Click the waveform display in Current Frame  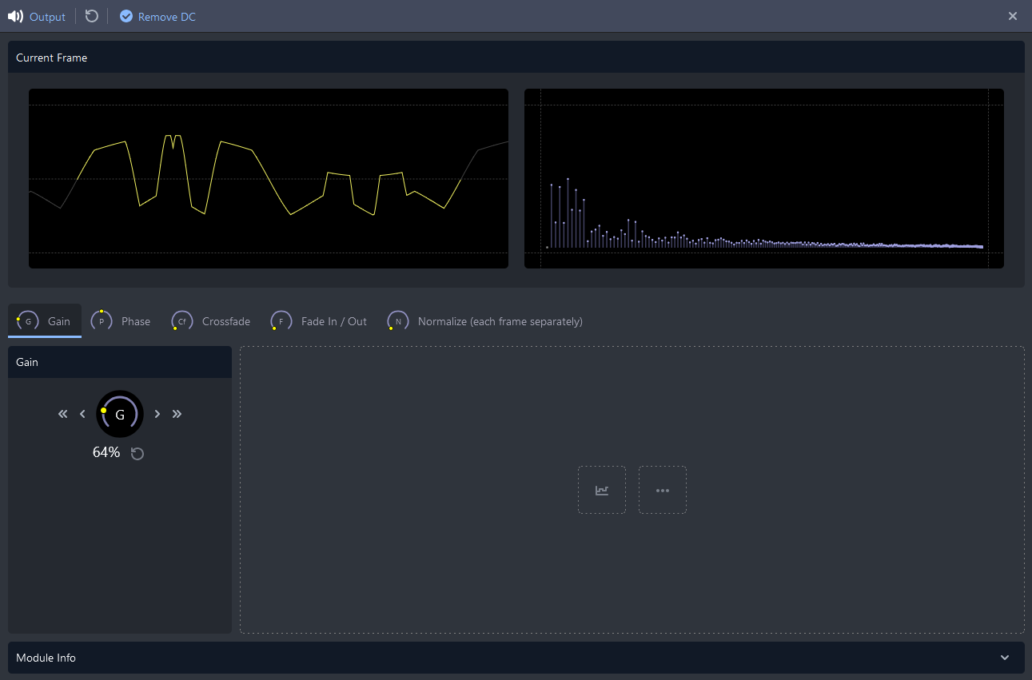tap(268, 178)
